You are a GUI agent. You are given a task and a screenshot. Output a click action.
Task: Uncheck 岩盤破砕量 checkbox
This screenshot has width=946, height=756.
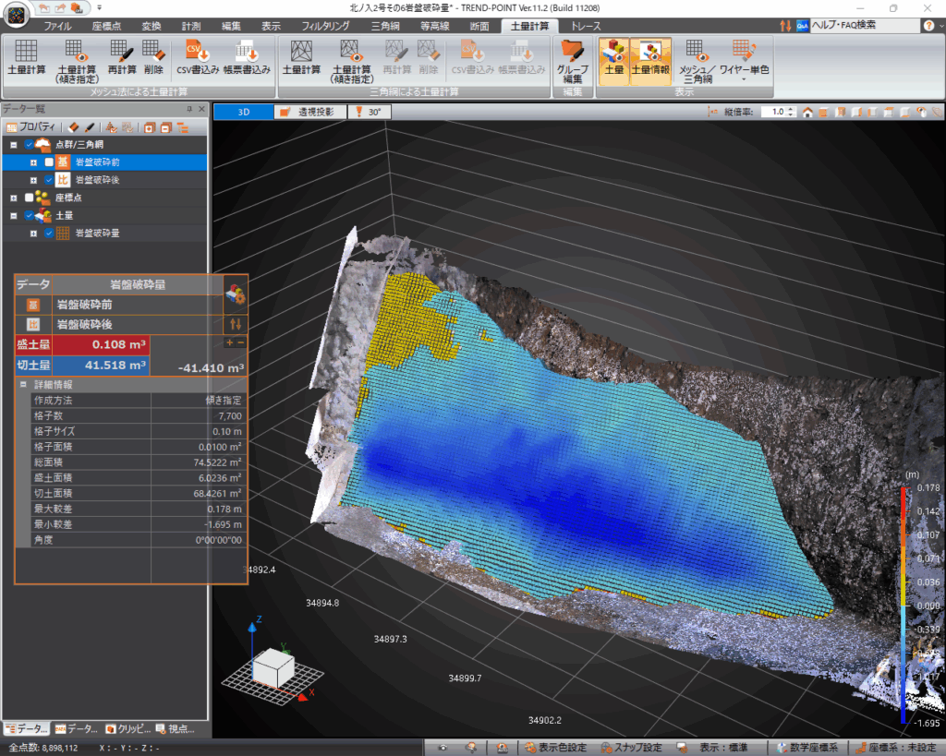(49, 234)
